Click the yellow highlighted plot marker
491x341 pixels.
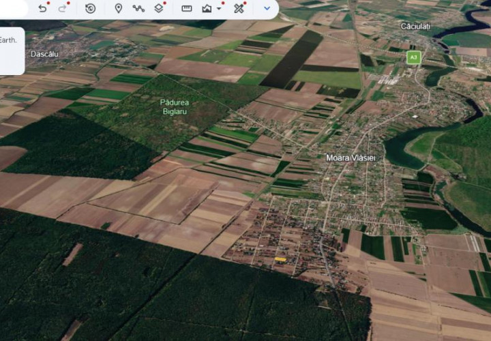(x=280, y=259)
